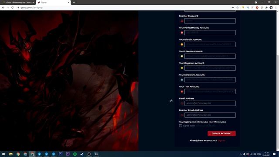Open a new browser tab
The image size is (279, 157).
click(x=74, y=3)
